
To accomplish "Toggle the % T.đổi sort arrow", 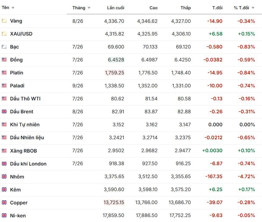I will 253,8.
